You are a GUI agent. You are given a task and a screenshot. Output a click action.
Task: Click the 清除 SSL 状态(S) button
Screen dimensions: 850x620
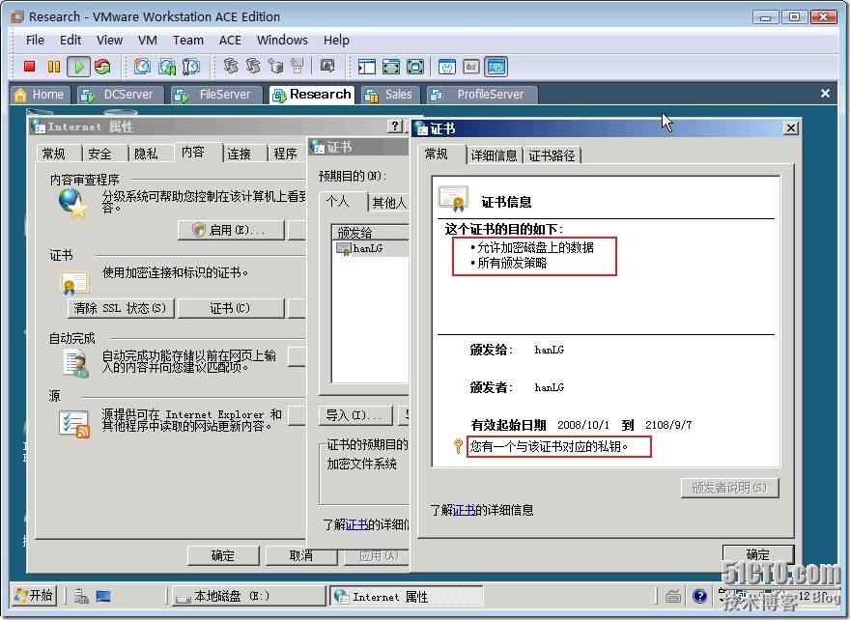pyautogui.click(x=121, y=308)
